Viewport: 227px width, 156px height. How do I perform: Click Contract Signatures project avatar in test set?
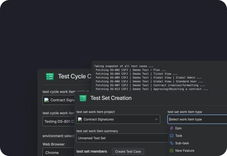pos(80,119)
